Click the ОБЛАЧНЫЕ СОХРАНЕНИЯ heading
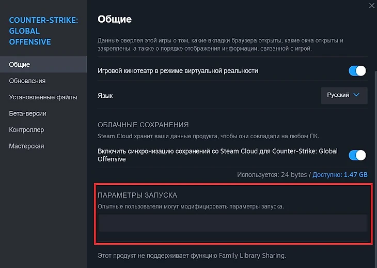Viewport: 377px width, 268px height. coord(143,125)
